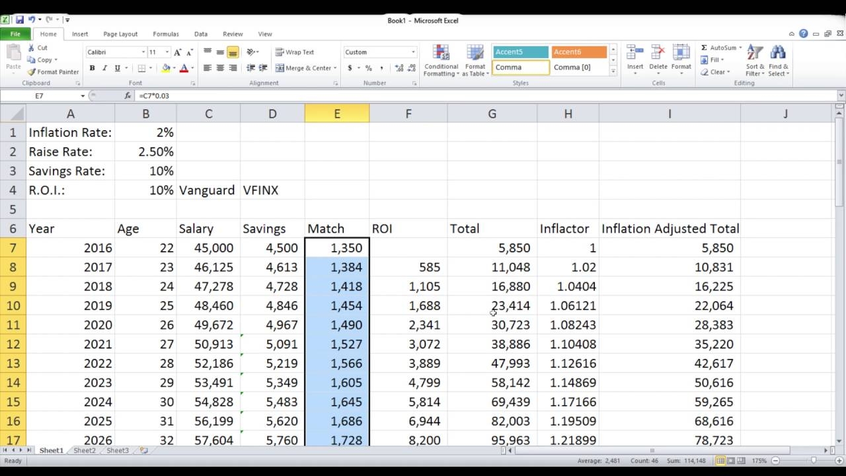The image size is (846, 476).
Task: Toggle Wrap Text for the selection
Action: pyautogui.click(x=295, y=52)
